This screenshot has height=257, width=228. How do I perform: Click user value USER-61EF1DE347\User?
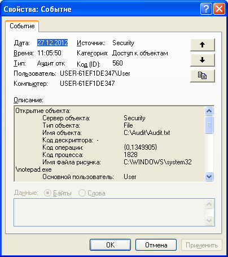(x=95, y=73)
